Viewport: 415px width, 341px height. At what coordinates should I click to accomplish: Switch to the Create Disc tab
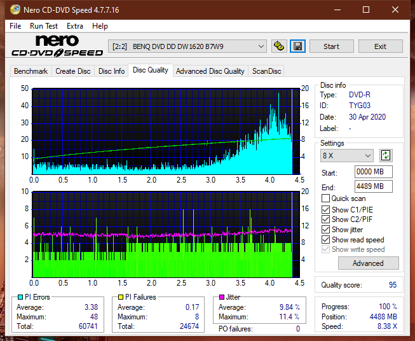[x=73, y=71]
